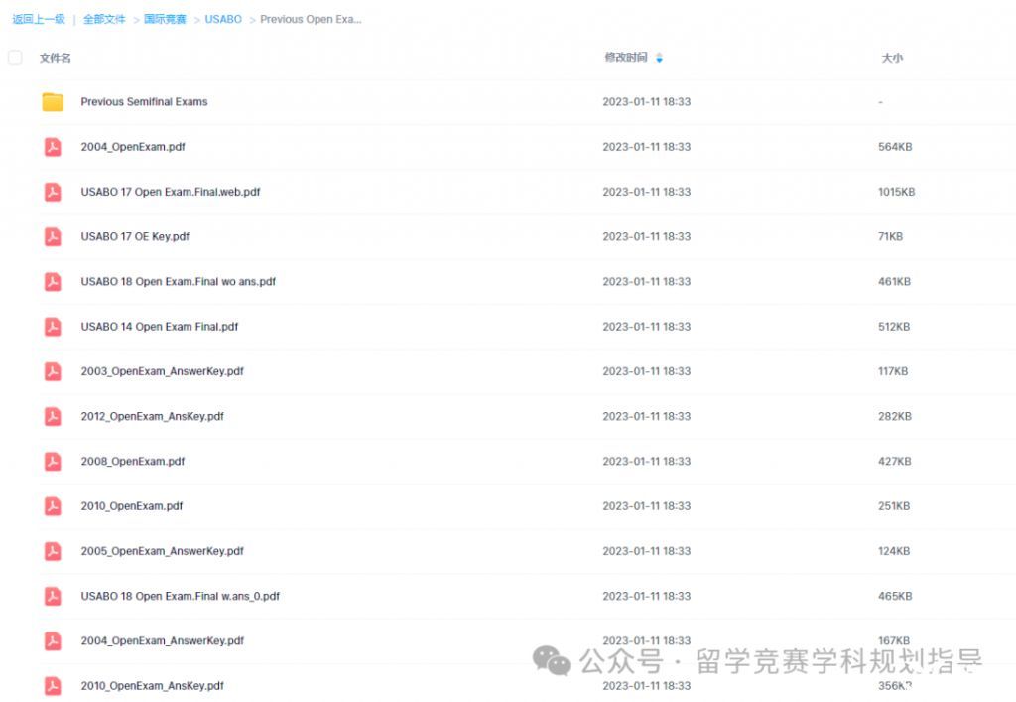The image size is (1016, 702).
Task: Click the 修改时间 column header label
Action: [x=626, y=57]
